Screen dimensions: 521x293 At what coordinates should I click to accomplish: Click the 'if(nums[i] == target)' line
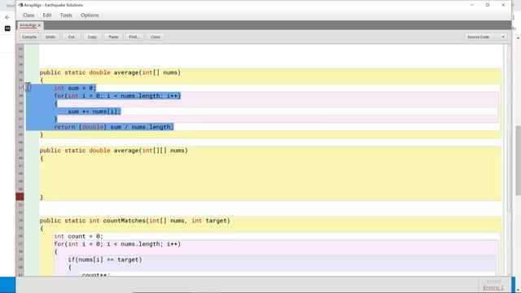click(x=105, y=260)
